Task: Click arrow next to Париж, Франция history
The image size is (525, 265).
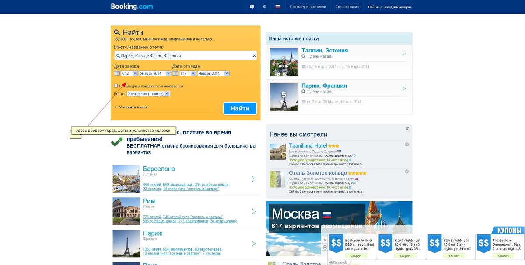Action: point(404,89)
